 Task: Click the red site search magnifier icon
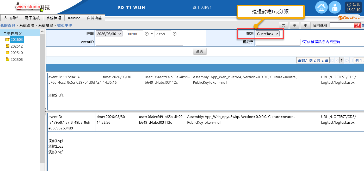(x=357, y=25)
